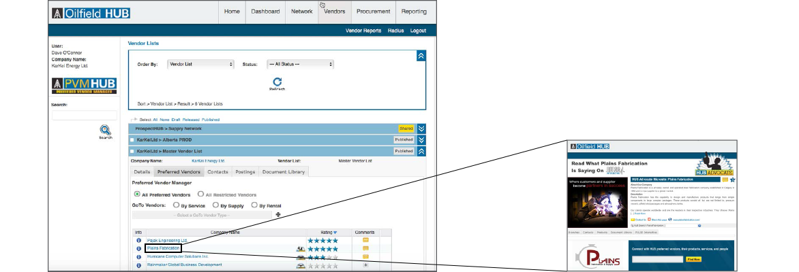This screenshot has height=272, width=799.
Task: Click the star favorite icon in microsite header
Action: (732, 180)
